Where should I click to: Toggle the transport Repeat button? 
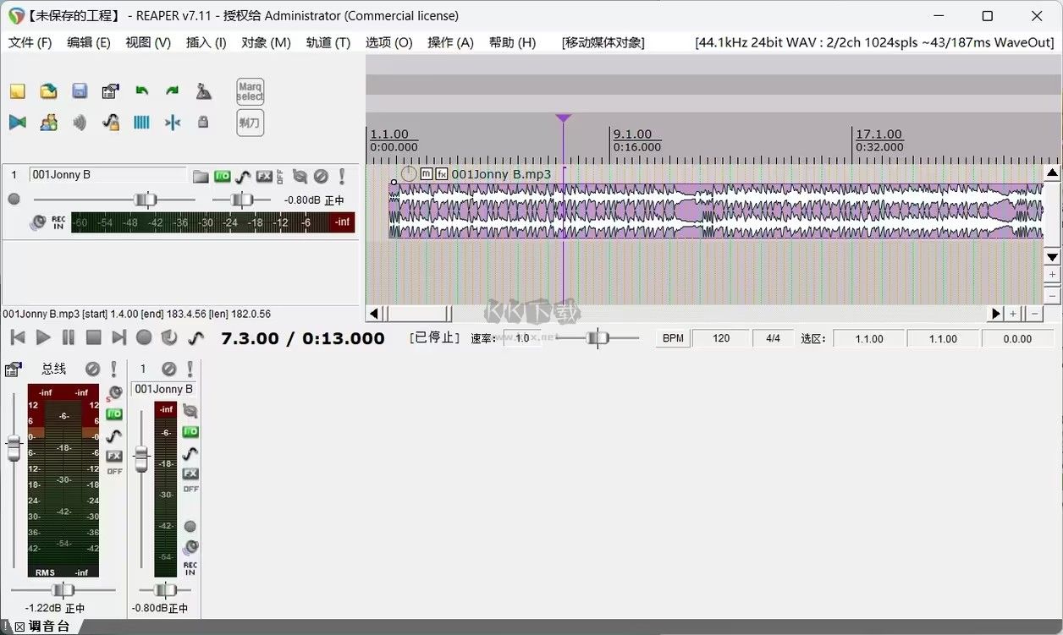169,338
